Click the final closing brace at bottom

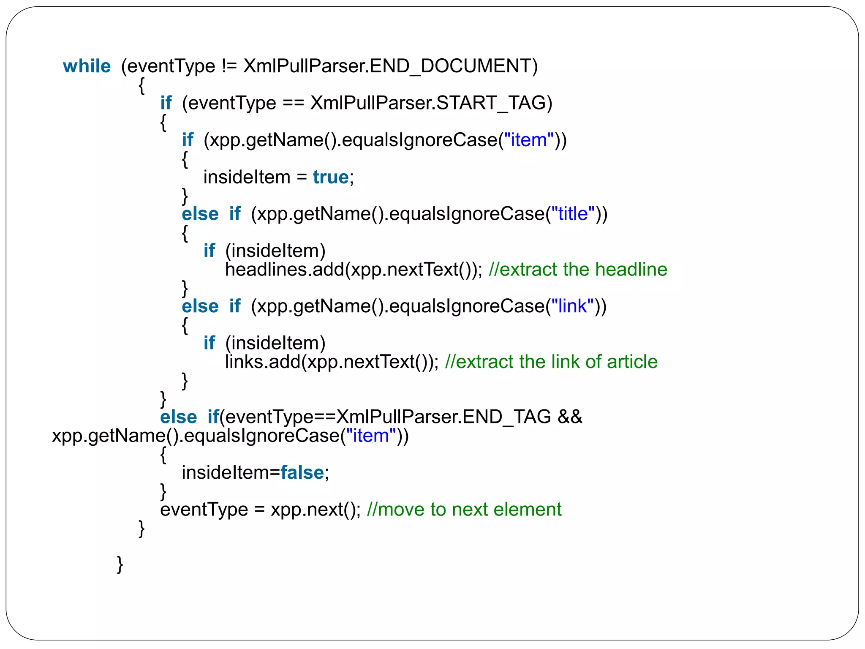tap(120, 564)
